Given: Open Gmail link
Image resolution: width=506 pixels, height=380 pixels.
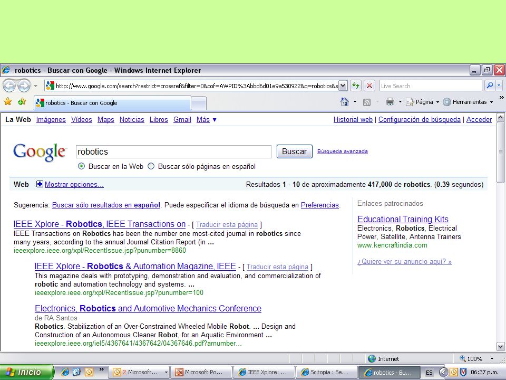Looking at the screenshot, I should tap(182, 120).
